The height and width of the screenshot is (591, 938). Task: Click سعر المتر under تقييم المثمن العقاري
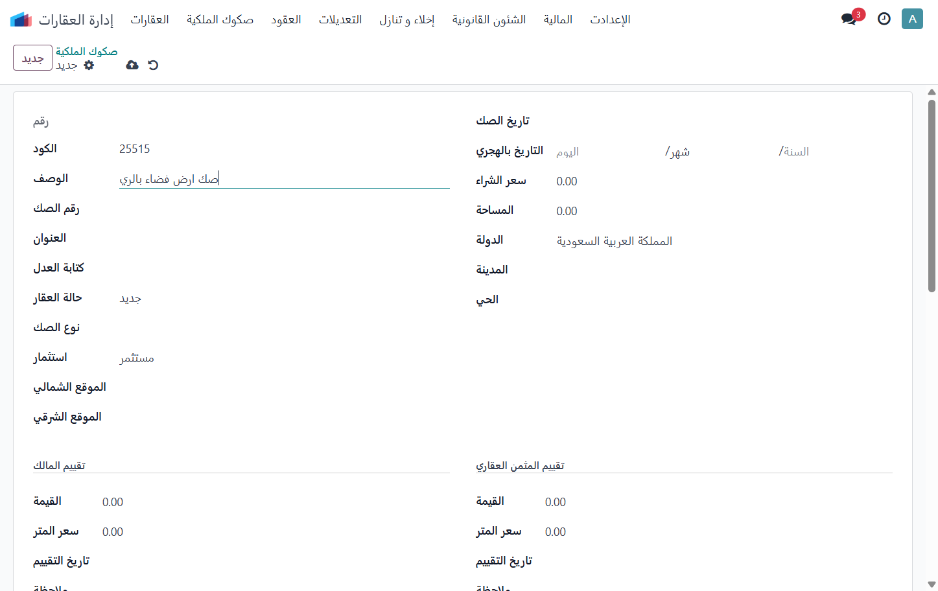point(718,532)
